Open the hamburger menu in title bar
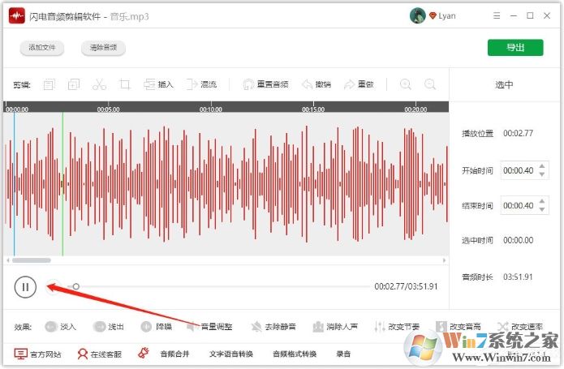Viewport: 564px width, 369px height. (x=497, y=15)
